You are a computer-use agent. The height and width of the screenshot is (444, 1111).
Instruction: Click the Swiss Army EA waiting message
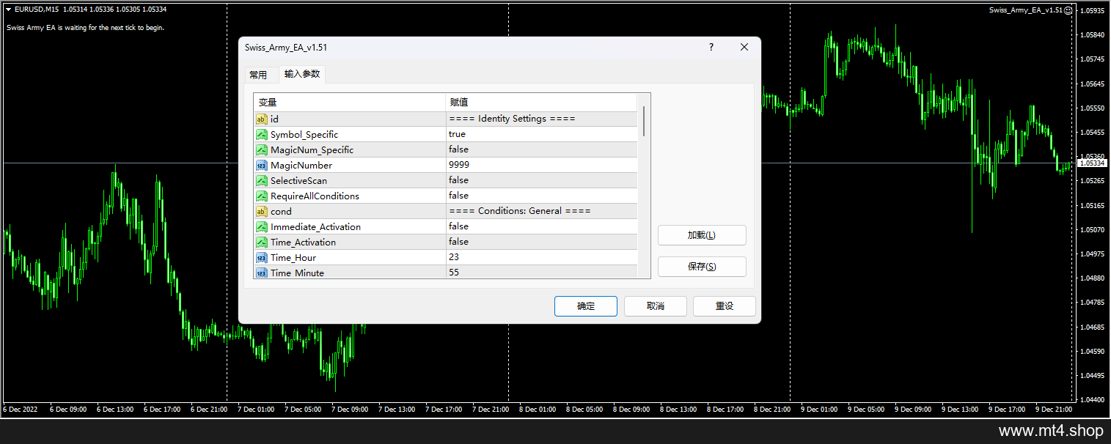[85, 28]
